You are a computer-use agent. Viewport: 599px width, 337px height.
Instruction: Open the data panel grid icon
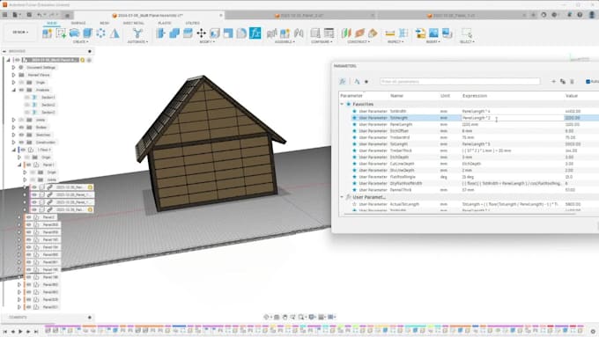coord(5,15)
